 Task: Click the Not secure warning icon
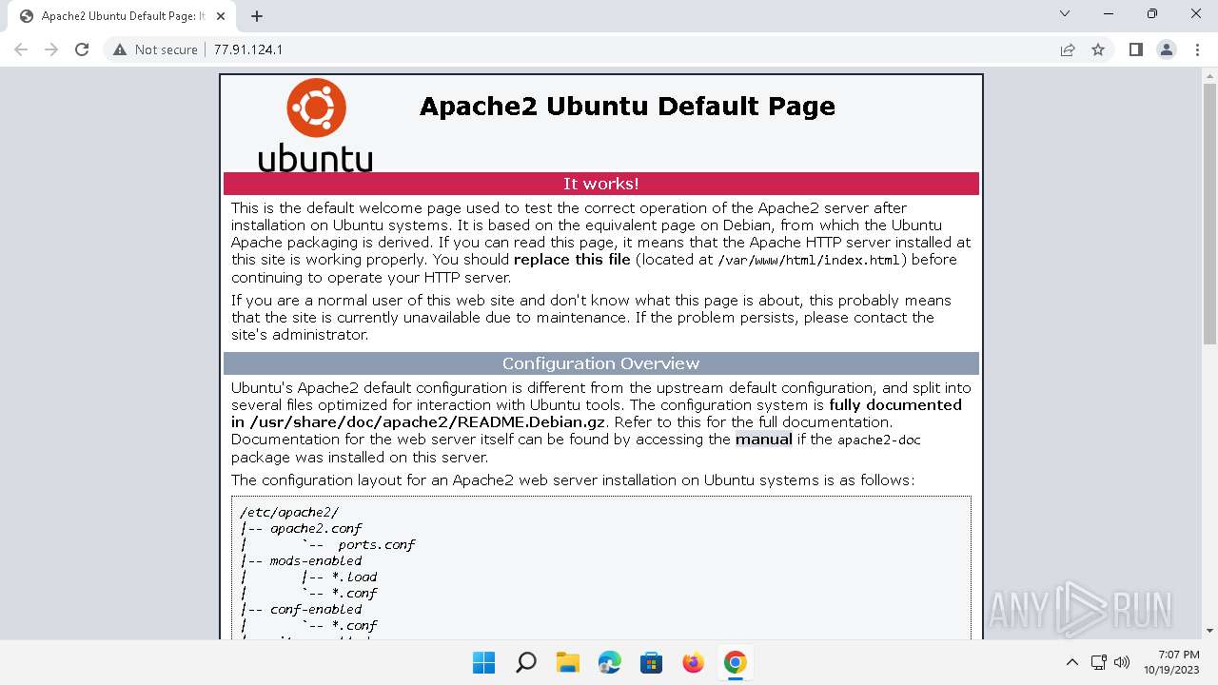click(120, 49)
